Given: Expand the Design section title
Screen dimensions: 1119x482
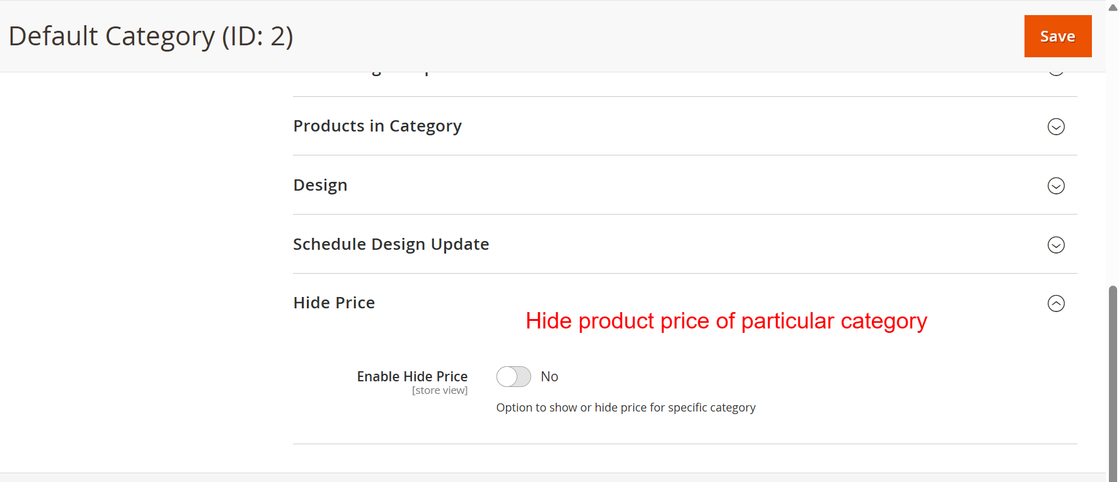Looking at the screenshot, I should (320, 185).
